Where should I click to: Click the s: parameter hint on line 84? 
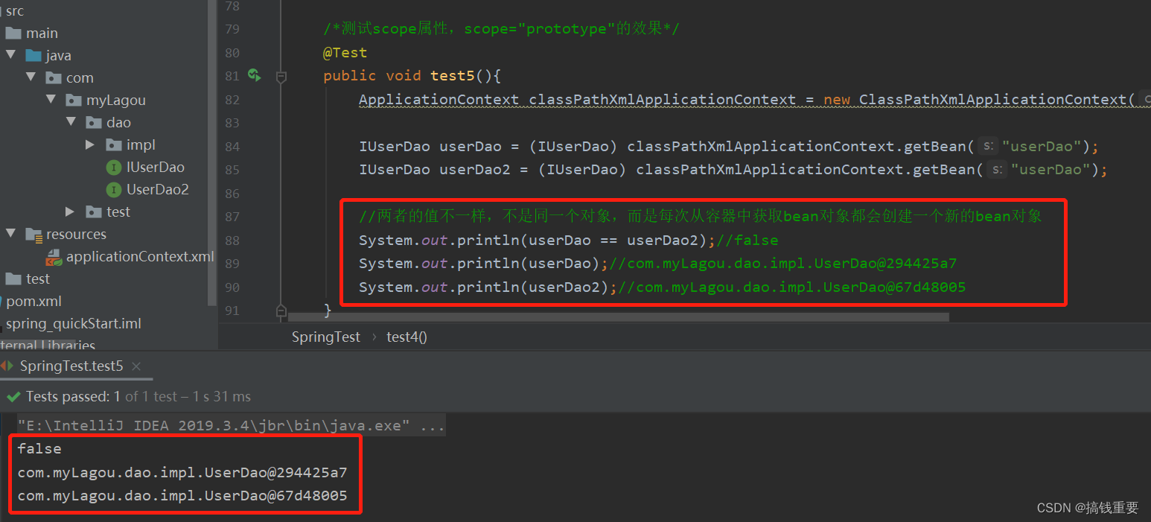pos(989,147)
